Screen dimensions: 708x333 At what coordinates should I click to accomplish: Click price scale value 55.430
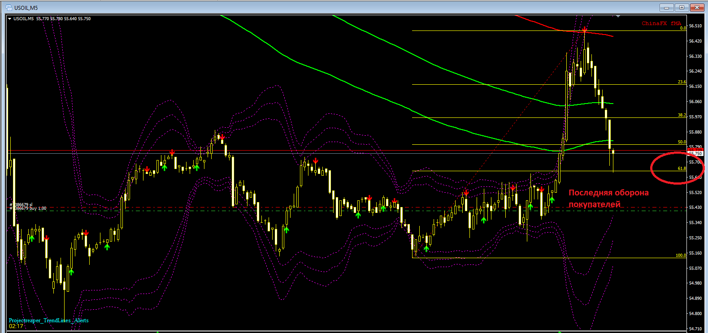click(x=695, y=208)
